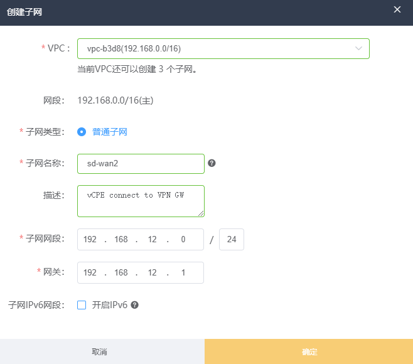The height and width of the screenshot is (364, 413).
Task: Close the 创建子网 dialog
Action: [x=397, y=9]
